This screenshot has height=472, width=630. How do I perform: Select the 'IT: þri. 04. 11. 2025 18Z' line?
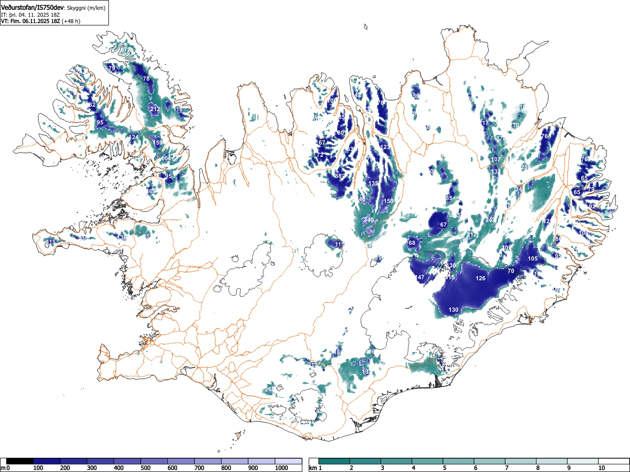click(x=31, y=15)
